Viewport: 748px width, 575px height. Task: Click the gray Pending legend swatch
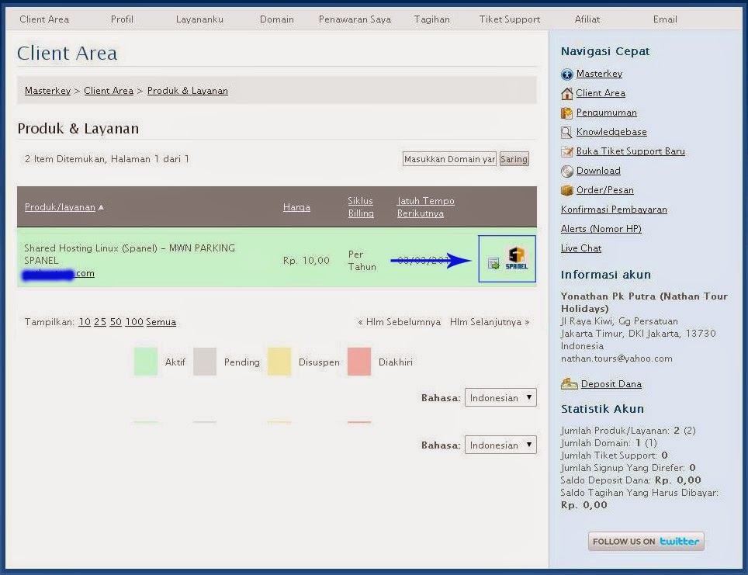point(205,362)
